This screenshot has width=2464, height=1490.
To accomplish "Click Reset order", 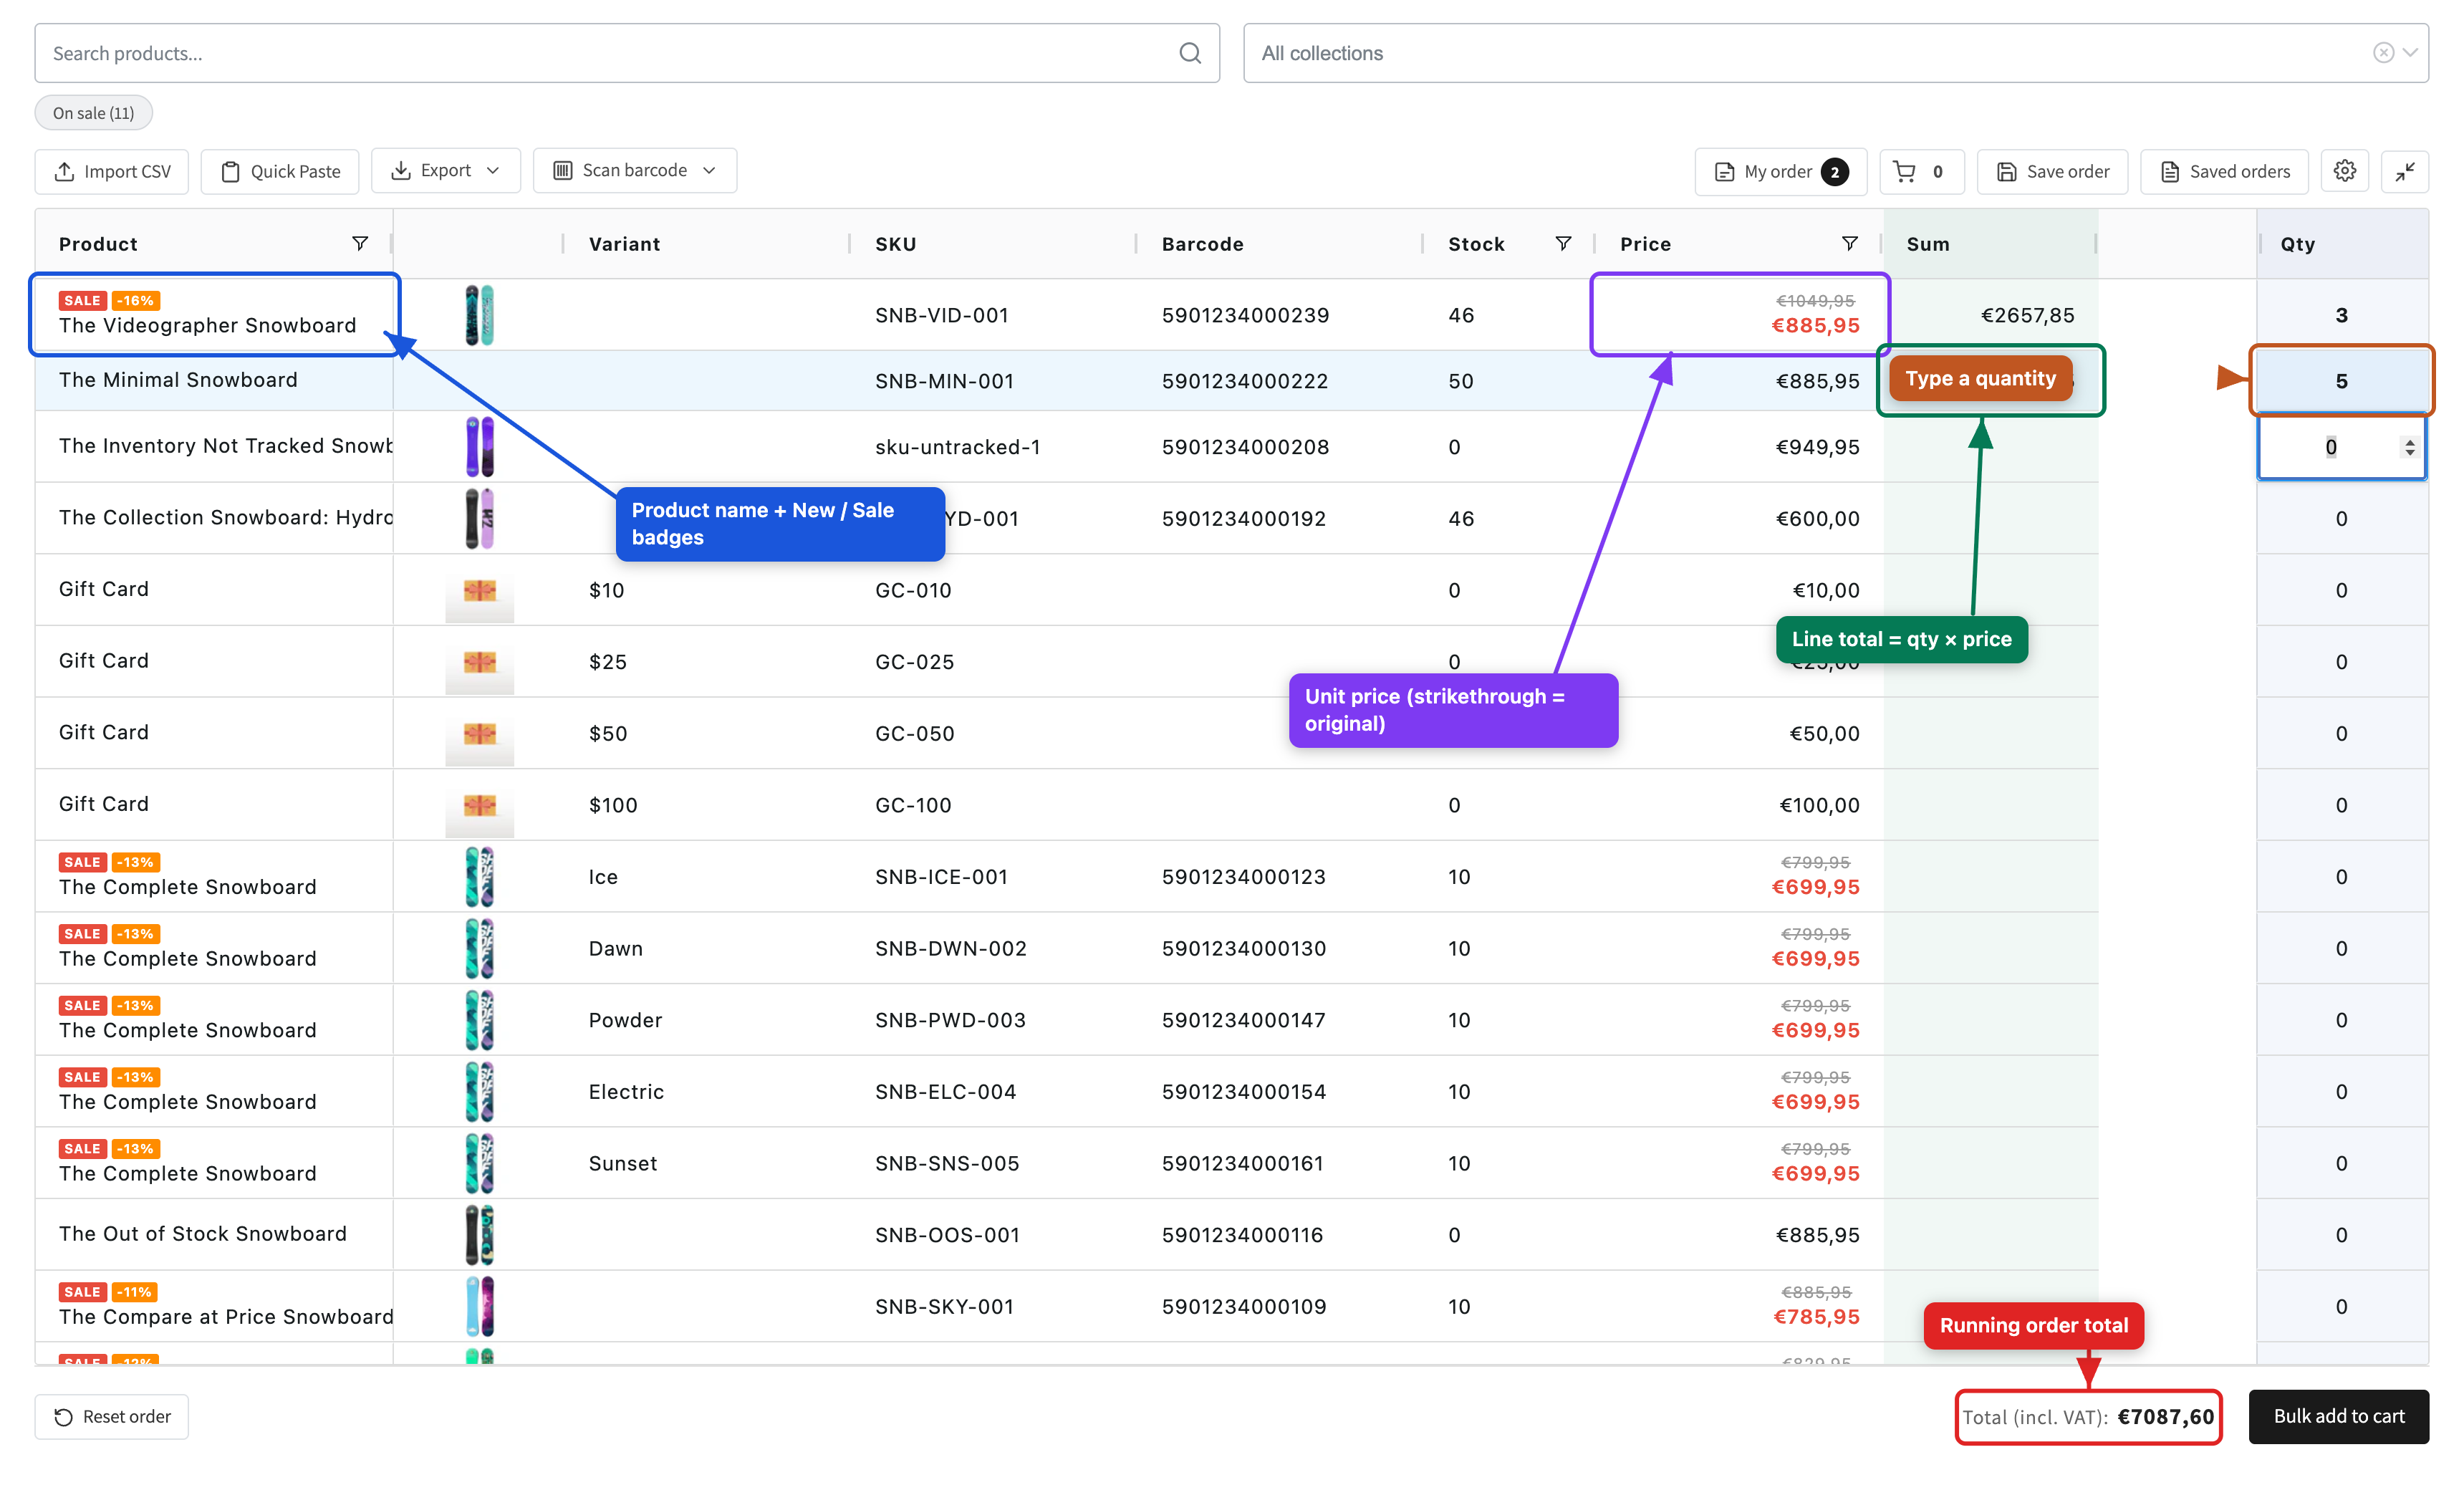I will coord(112,1416).
